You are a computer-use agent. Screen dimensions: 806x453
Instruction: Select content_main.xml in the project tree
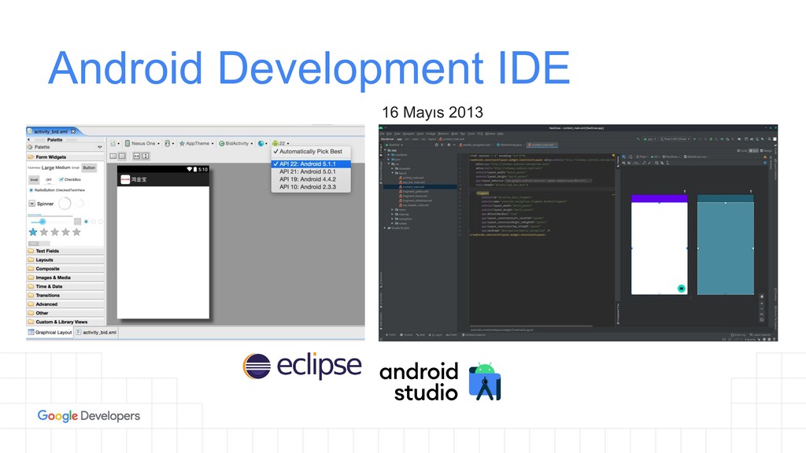click(420, 186)
